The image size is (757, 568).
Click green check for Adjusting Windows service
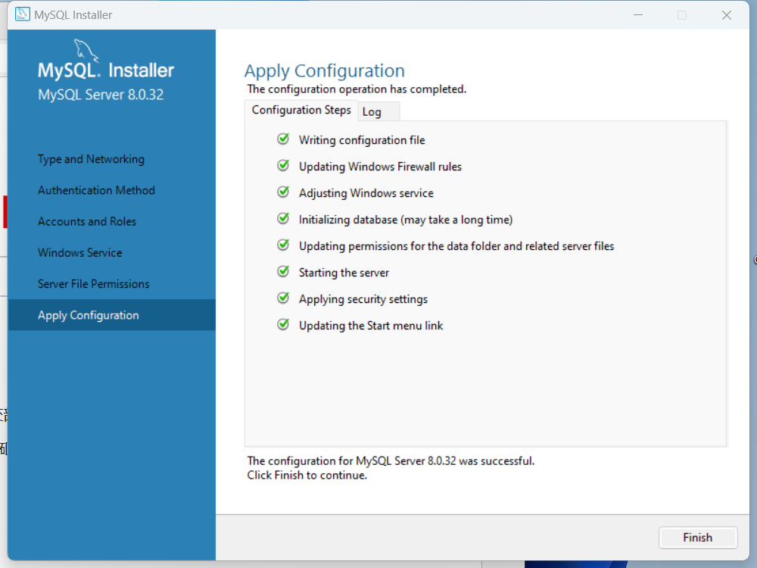click(283, 192)
